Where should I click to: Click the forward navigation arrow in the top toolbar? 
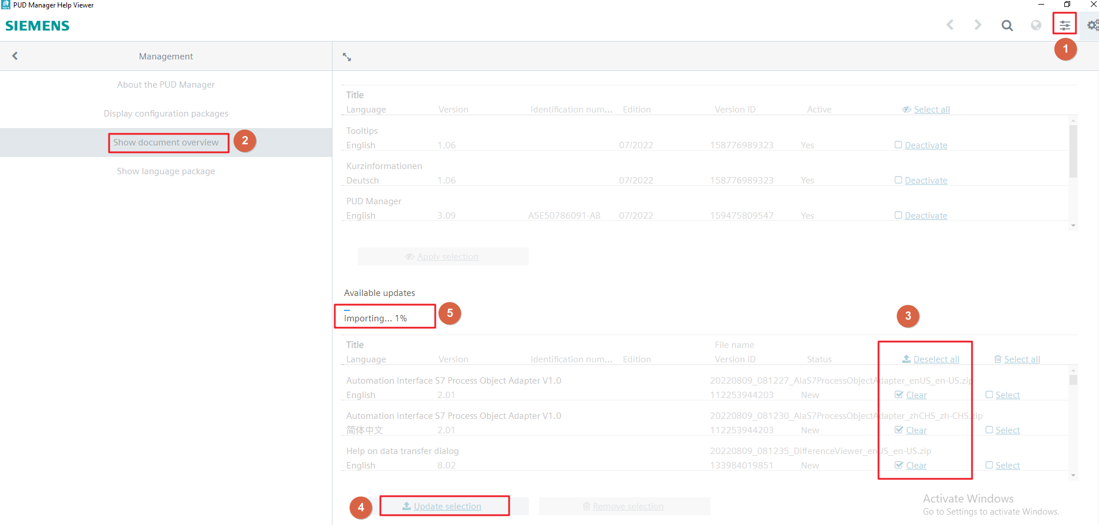coord(978,25)
